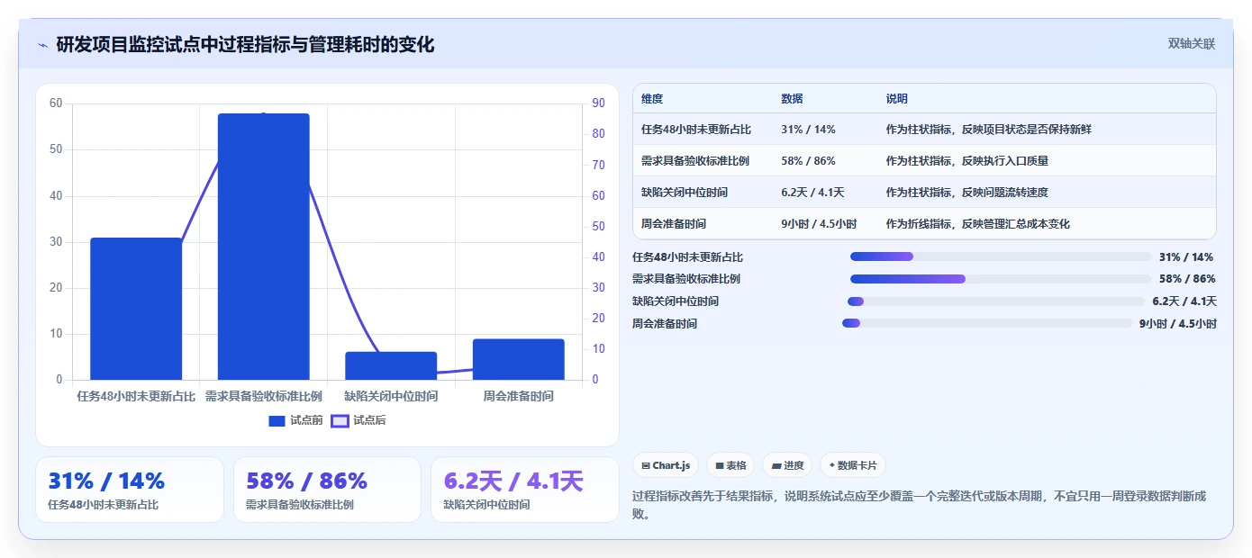Click the chart bar for 周会准备时间
The image size is (1252, 558).
coord(519,359)
